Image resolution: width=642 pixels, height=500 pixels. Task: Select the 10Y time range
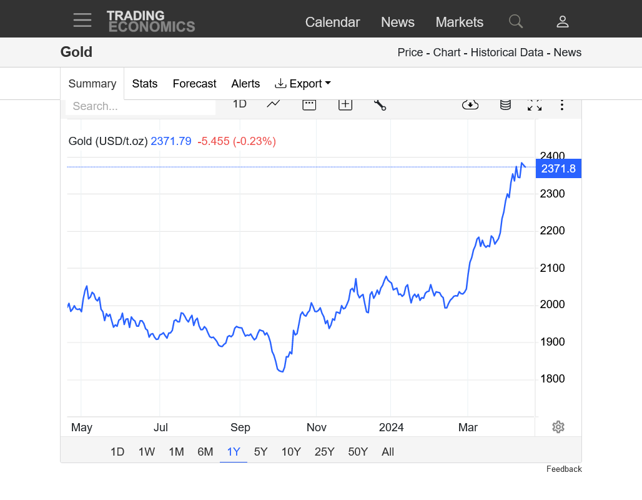pyautogui.click(x=291, y=452)
